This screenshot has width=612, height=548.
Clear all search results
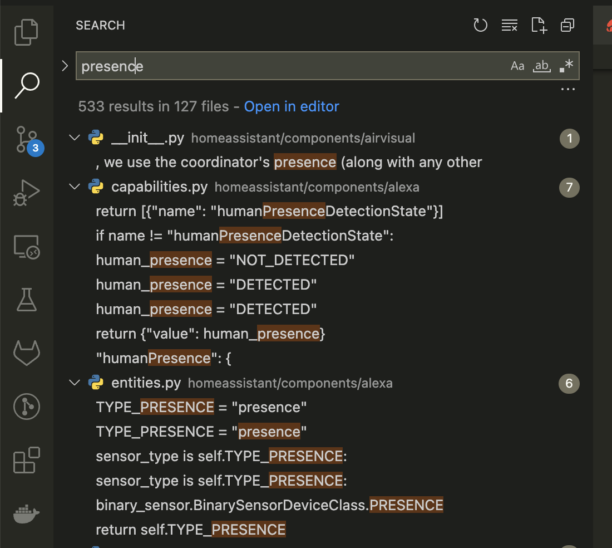click(510, 25)
